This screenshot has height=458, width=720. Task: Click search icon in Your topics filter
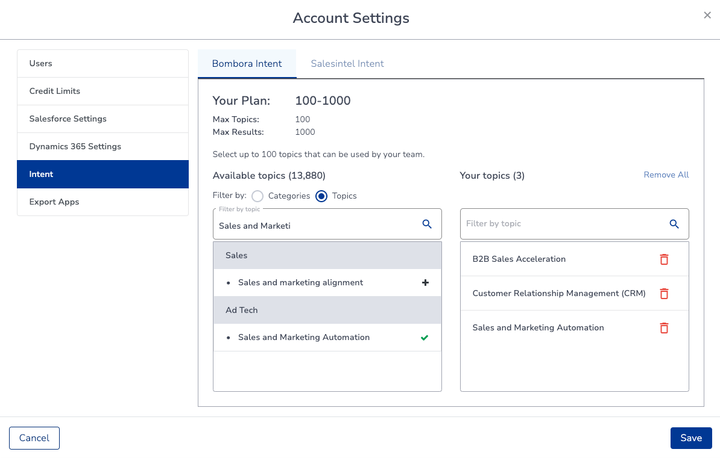tap(674, 224)
